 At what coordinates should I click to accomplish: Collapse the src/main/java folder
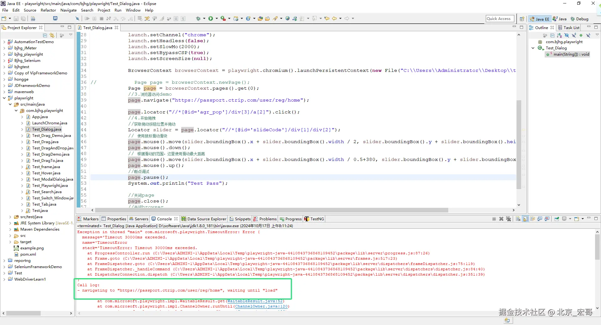pyautogui.click(x=10, y=104)
